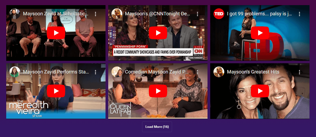Open more options on Scholastic video
This screenshot has height=137, width=316.
click(x=96, y=14)
